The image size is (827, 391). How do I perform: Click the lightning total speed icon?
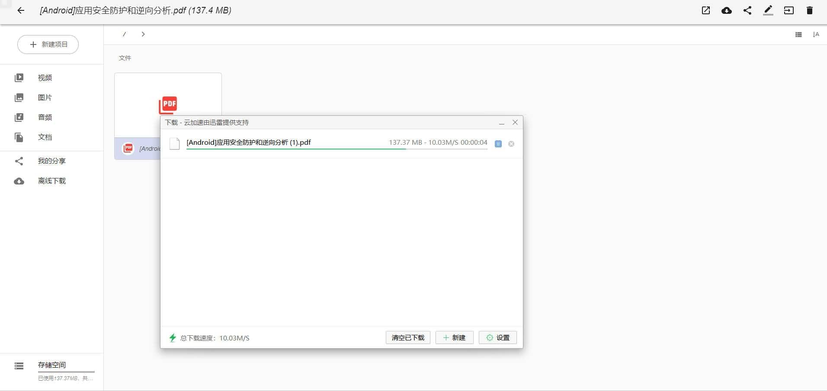(x=173, y=337)
